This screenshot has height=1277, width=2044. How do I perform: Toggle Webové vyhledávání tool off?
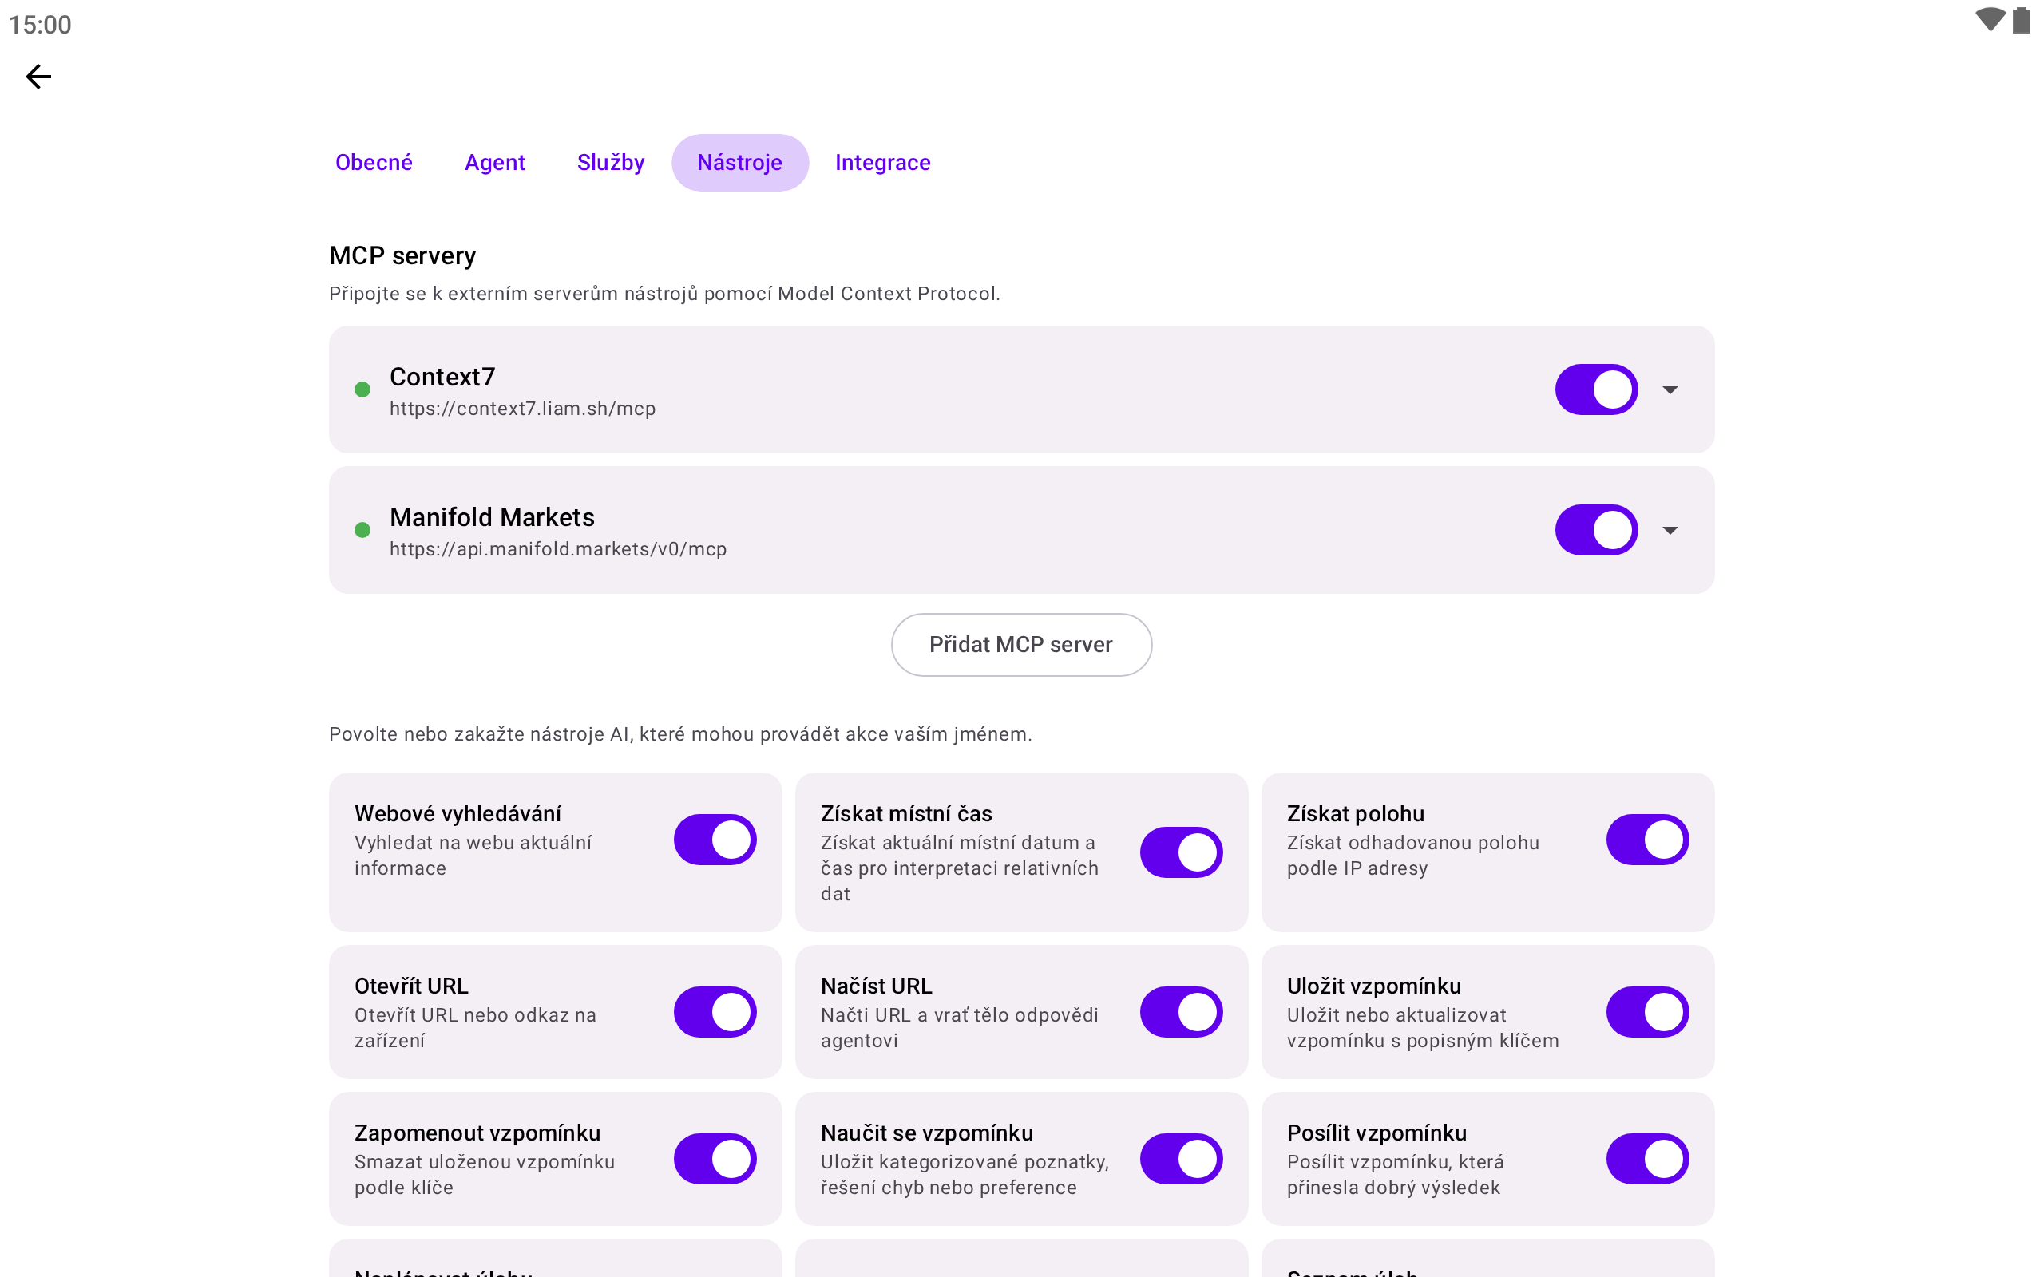pyautogui.click(x=715, y=840)
